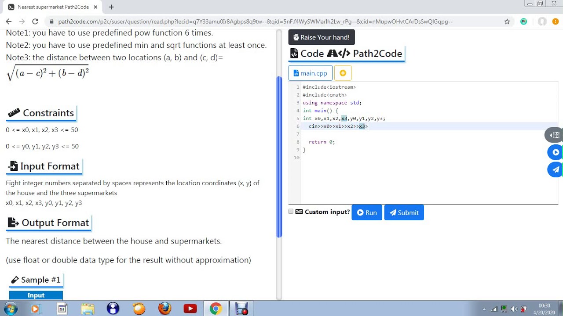Open Windows Media Player from taskbar
The image size is (563, 316).
[x=35, y=309]
